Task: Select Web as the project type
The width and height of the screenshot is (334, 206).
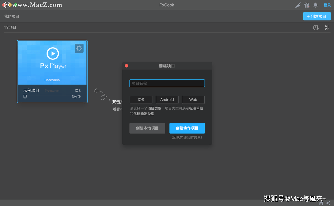Action: pos(193,100)
